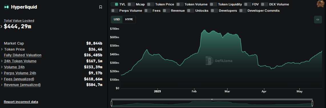Bookmark Hyperliquid with the bookmark icon

point(101,7)
